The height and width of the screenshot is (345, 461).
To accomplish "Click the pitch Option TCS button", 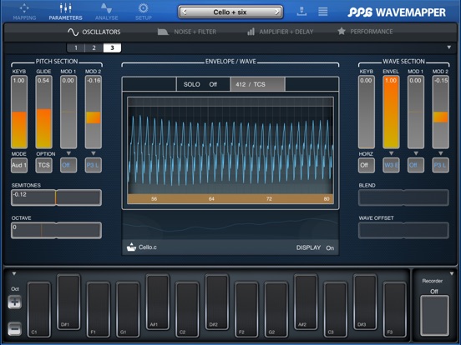I will click(x=43, y=165).
